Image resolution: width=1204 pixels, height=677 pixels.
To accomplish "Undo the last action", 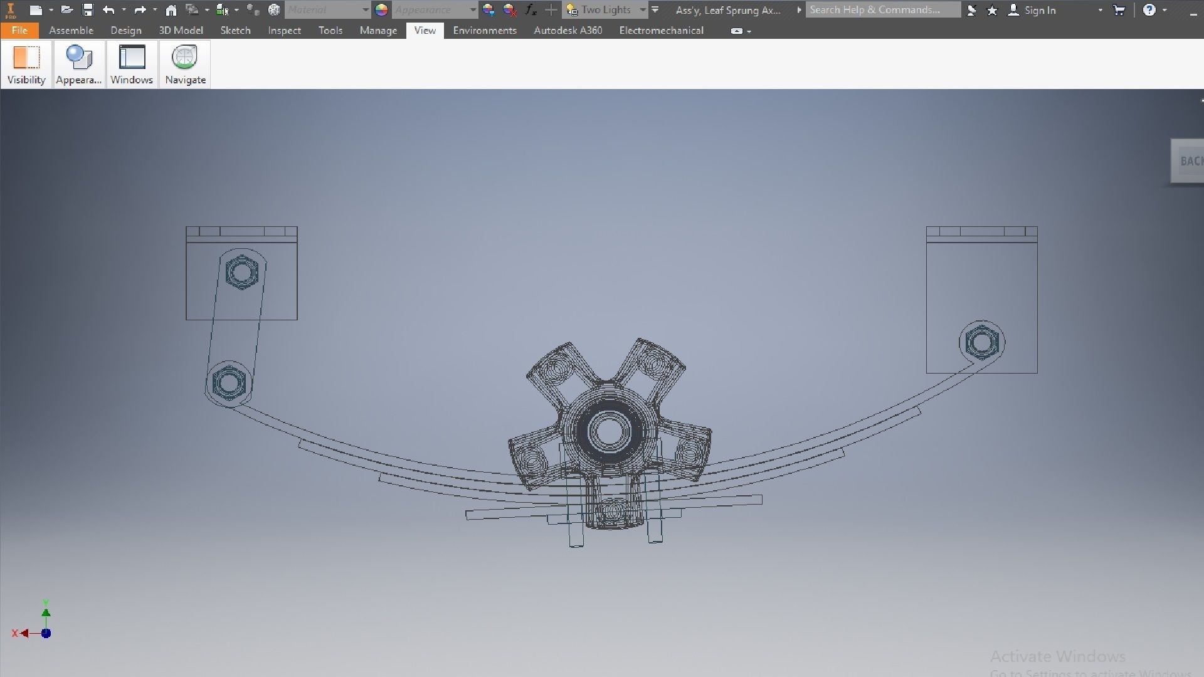I will pos(108,10).
